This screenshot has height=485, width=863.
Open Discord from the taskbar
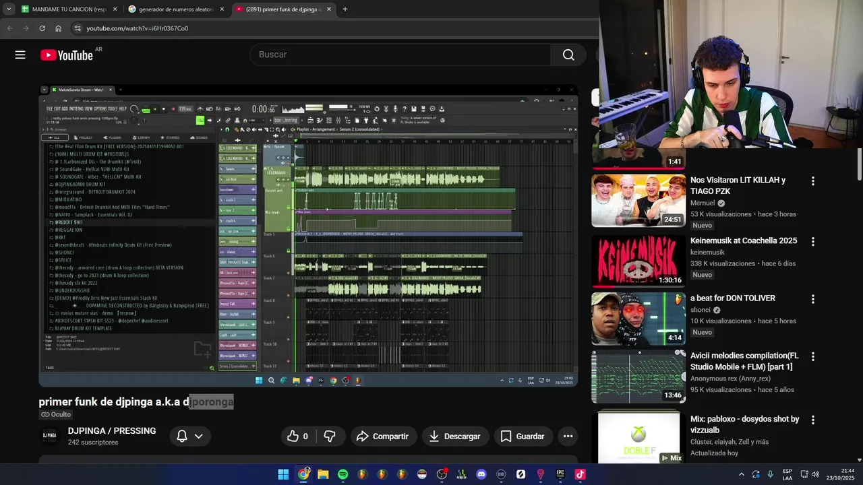pos(481,474)
